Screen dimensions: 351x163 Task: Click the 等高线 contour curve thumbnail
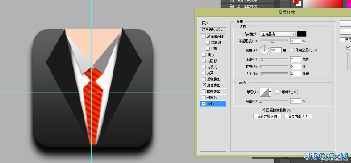click(x=264, y=92)
